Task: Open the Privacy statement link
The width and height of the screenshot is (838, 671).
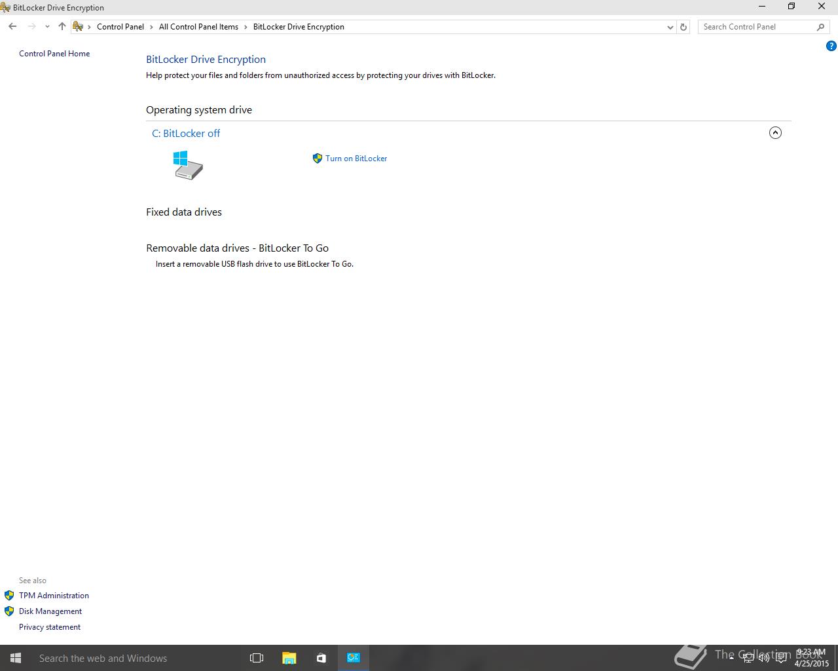Action: (50, 627)
